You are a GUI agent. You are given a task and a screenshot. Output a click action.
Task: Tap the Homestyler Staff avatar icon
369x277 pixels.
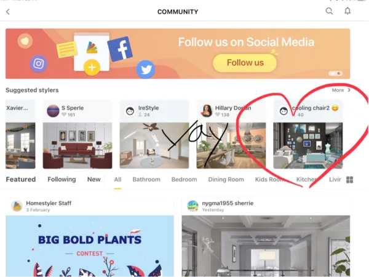coord(17,206)
